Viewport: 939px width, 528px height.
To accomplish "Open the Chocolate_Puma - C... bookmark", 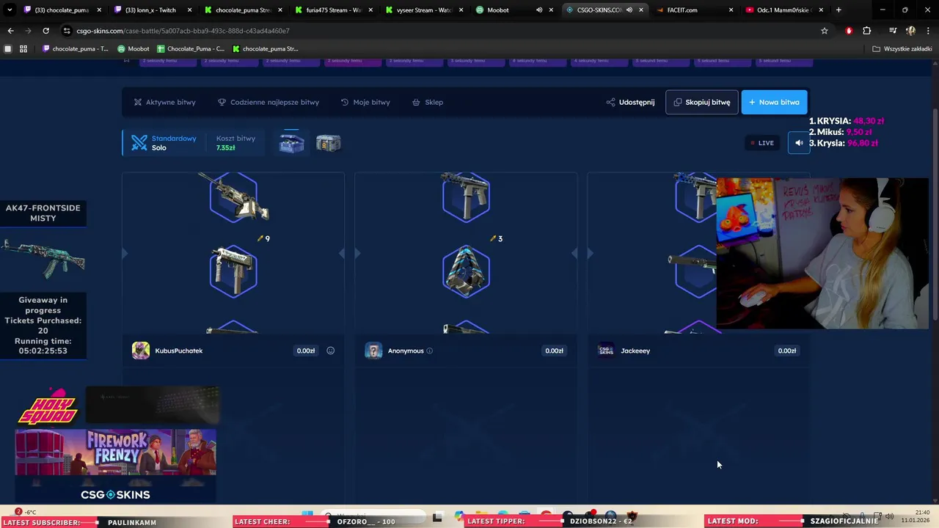I will (x=191, y=49).
